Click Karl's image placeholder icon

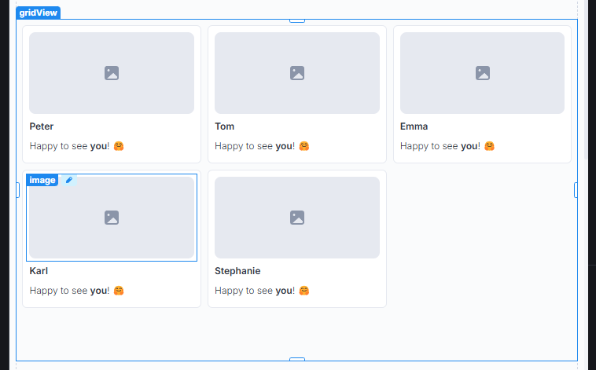coord(112,218)
